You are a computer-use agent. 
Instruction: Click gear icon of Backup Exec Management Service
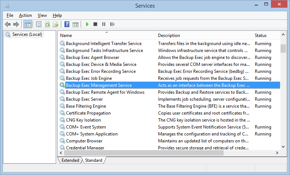(62, 85)
